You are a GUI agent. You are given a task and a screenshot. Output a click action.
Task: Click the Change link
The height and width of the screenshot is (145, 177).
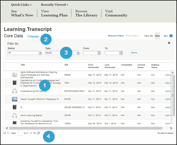33,36
